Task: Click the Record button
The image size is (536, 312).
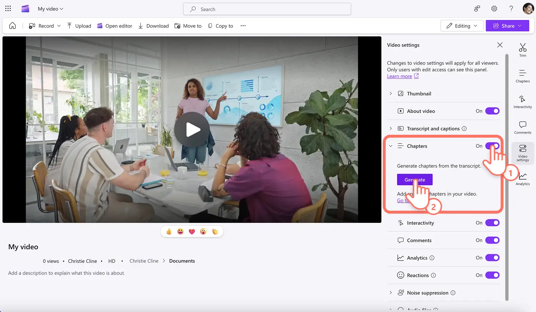Action: click(41, 26)
